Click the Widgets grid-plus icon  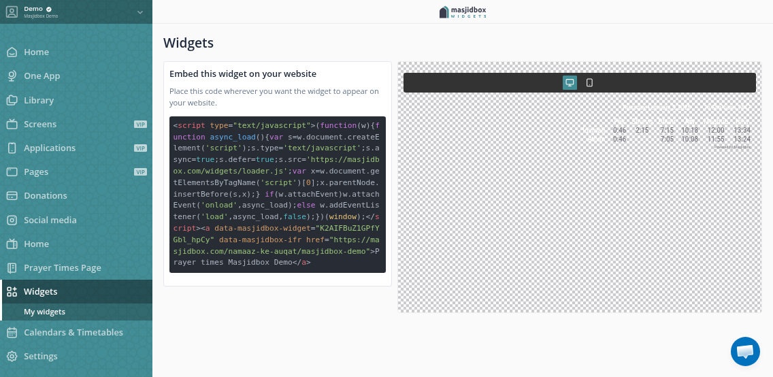[12, 292]
